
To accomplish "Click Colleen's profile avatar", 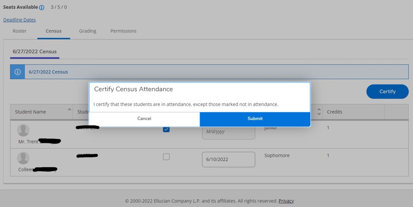I will [x=23, y=158].
